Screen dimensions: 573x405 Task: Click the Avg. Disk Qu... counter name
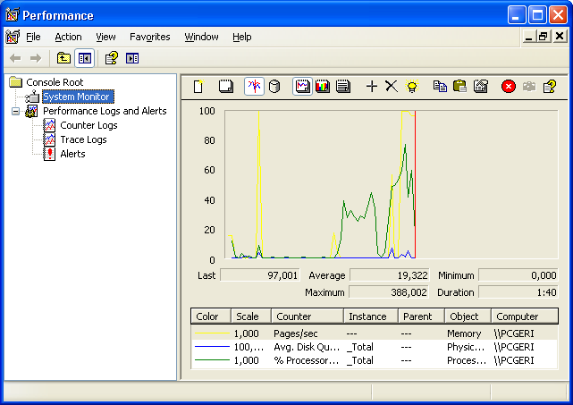tap(307, 347)
